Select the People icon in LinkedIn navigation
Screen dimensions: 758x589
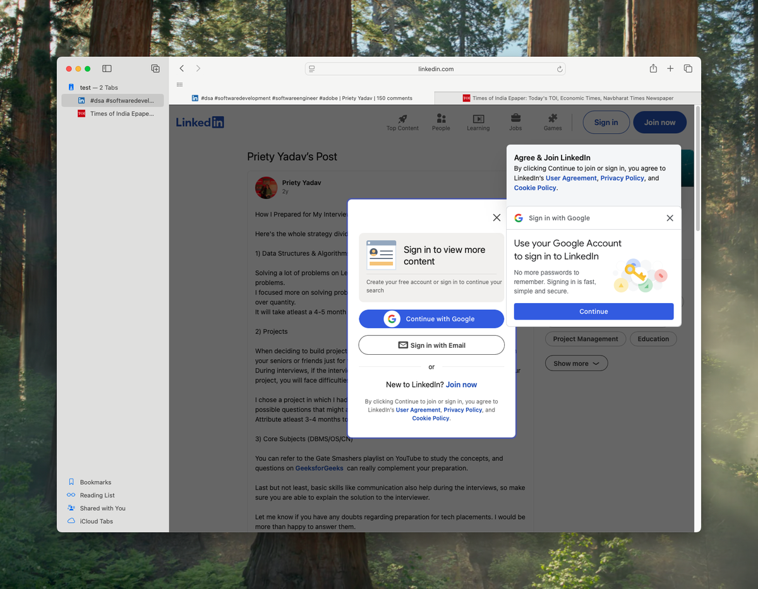point(441,117)
